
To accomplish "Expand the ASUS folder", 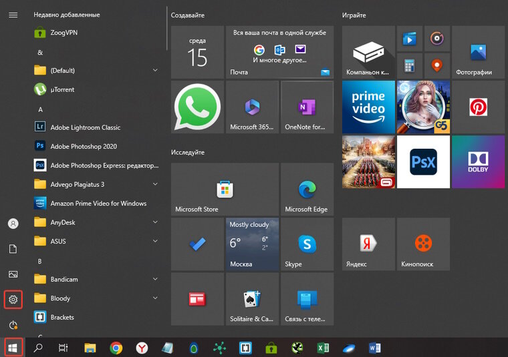I will click(97, 242).
